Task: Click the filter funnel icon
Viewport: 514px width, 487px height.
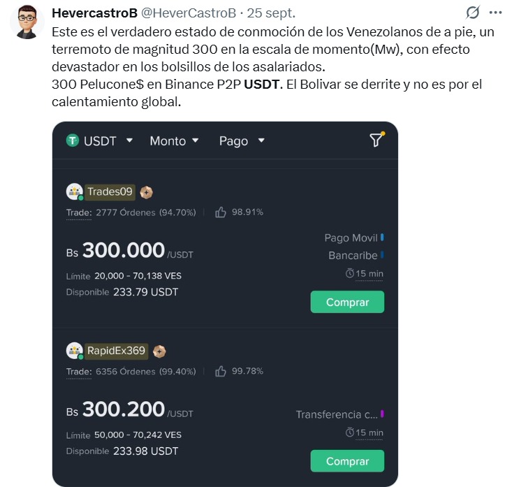Action: pos(376,140)
